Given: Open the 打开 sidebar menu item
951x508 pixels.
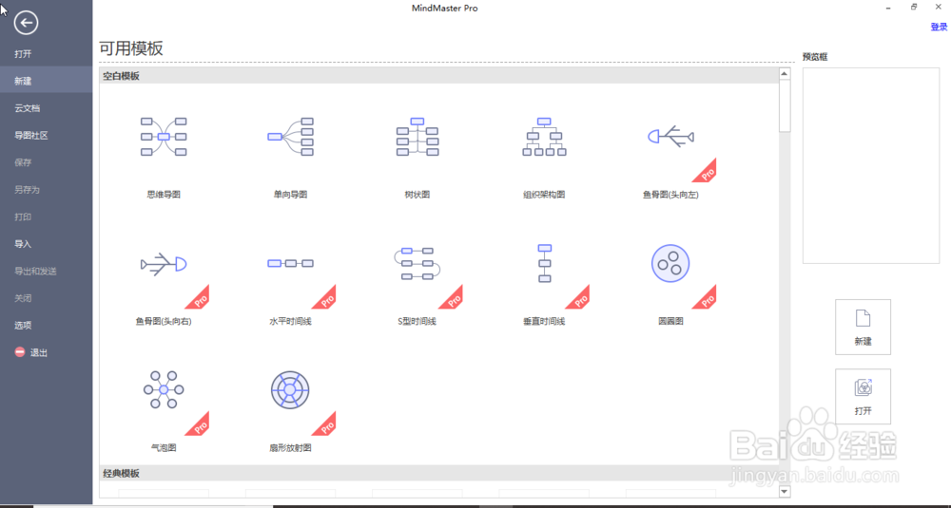Looking at the screenshot, I should 46,54.
